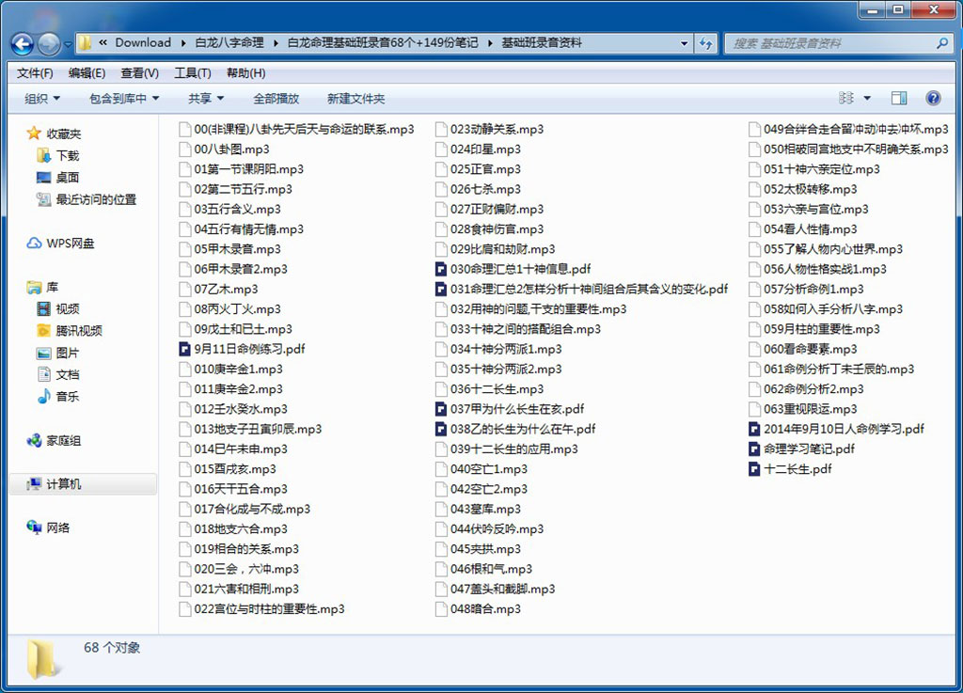This screenshot has height=693, width=963.
Task: Open the 共享 dropdown menu
Action: point(206,98)
